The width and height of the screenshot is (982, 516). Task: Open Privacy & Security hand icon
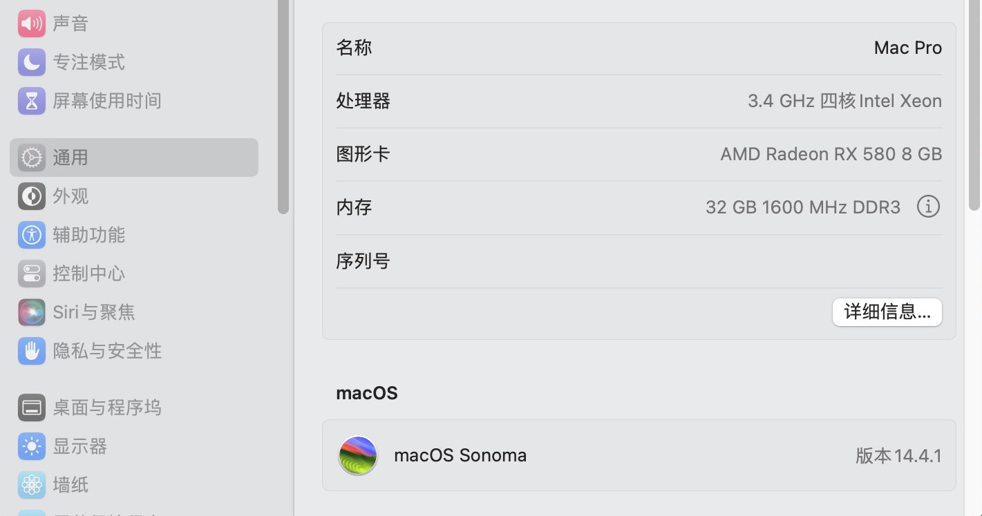click(x=32, y=351)
